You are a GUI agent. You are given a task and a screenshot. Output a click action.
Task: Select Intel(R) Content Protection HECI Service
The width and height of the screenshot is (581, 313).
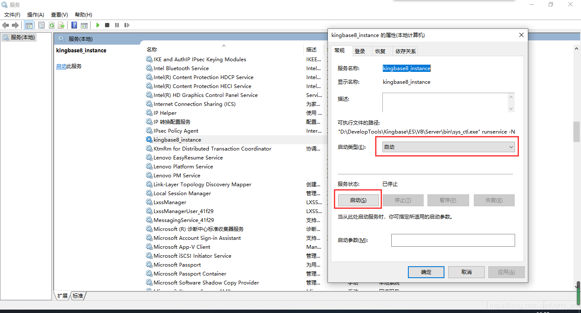[202, 86]
